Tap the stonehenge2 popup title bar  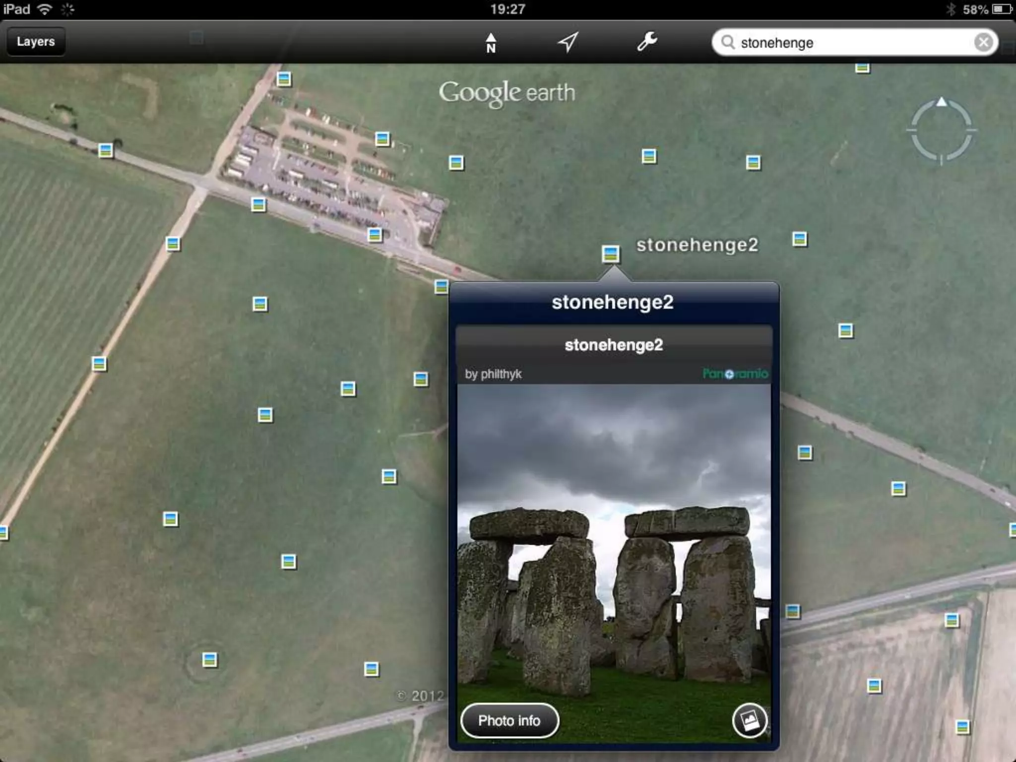click(613, 302)
